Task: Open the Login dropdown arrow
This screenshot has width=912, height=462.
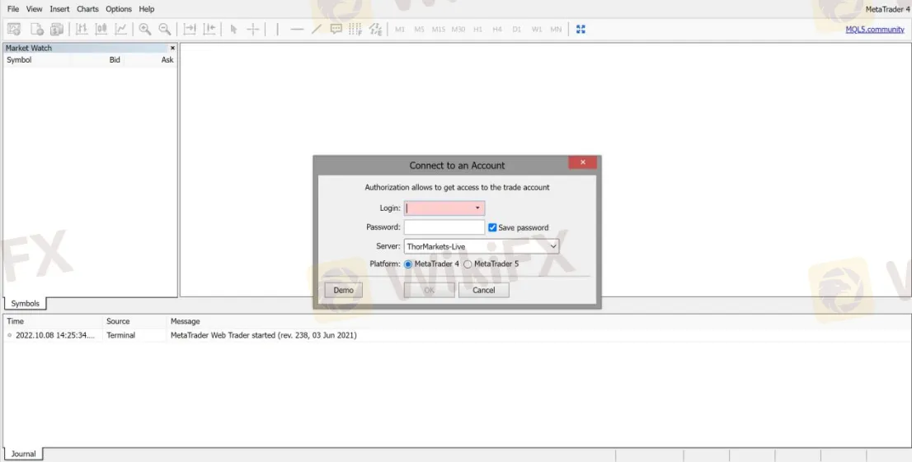Action: 477,208
